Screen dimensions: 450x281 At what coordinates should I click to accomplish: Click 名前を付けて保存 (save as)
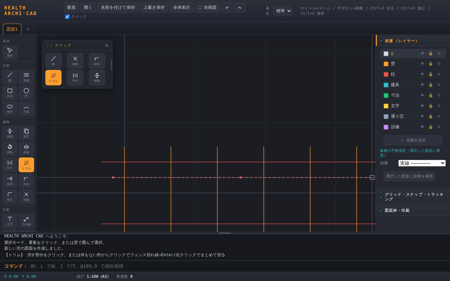point(118,8)
